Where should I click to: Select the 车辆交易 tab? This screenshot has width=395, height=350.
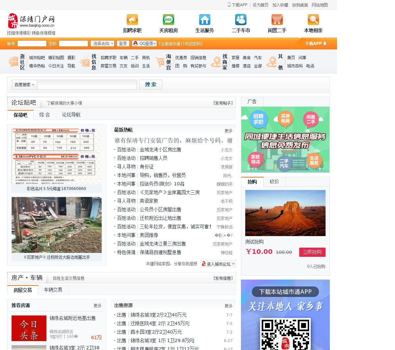tap(53, 290)
